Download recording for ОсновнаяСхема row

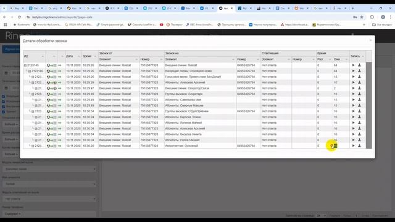point(359,71)
